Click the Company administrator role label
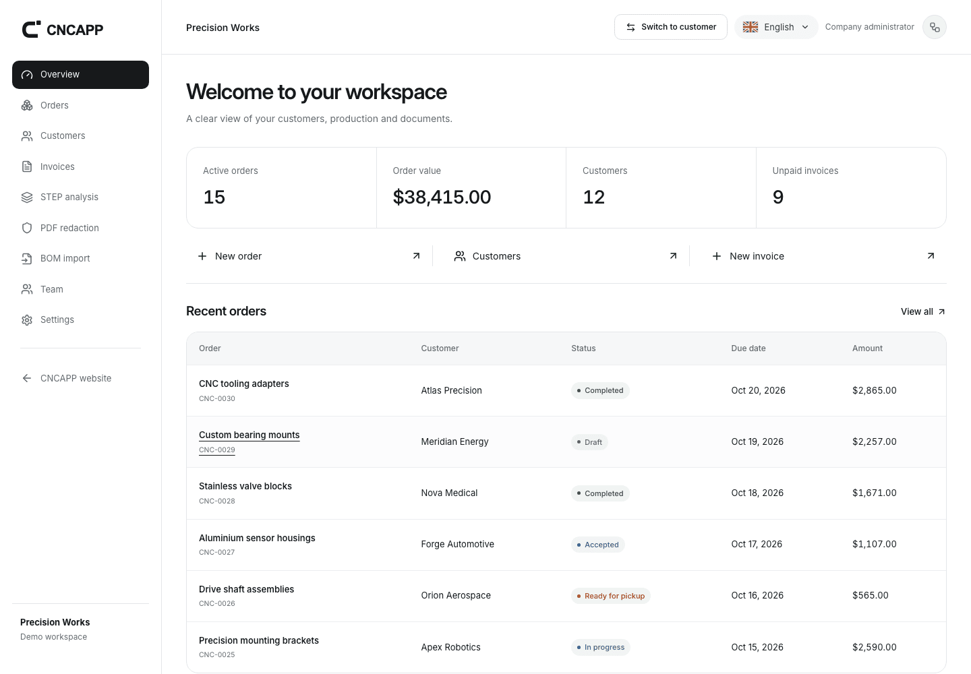The image size is (971, 674). [x=870, y=27]
